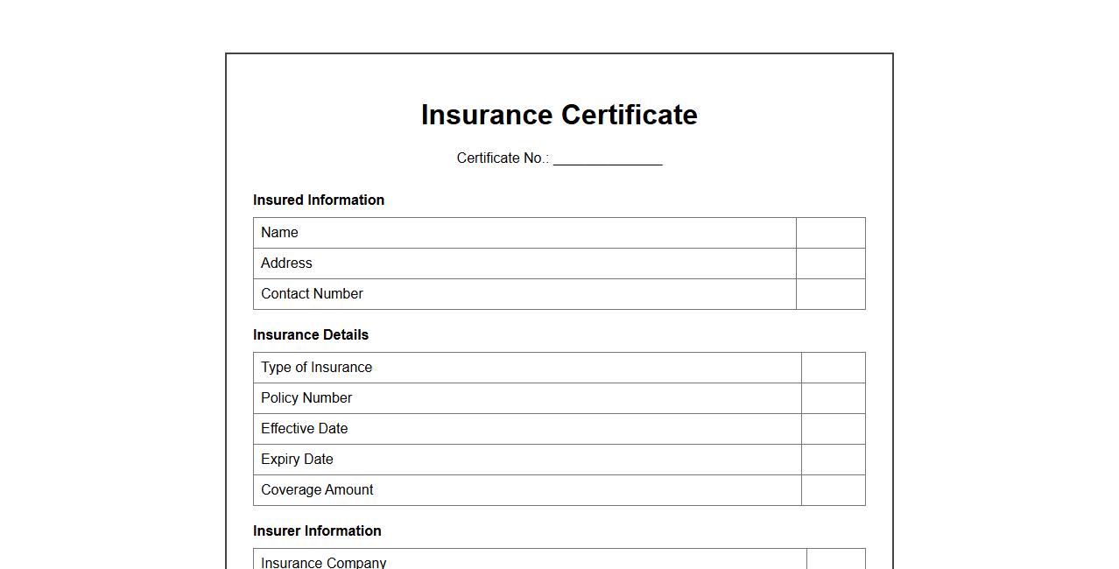The width and height of the screenshot is (1119, 569).
Task: Click the empty Effective Date value cell
Action: [833, 429]
